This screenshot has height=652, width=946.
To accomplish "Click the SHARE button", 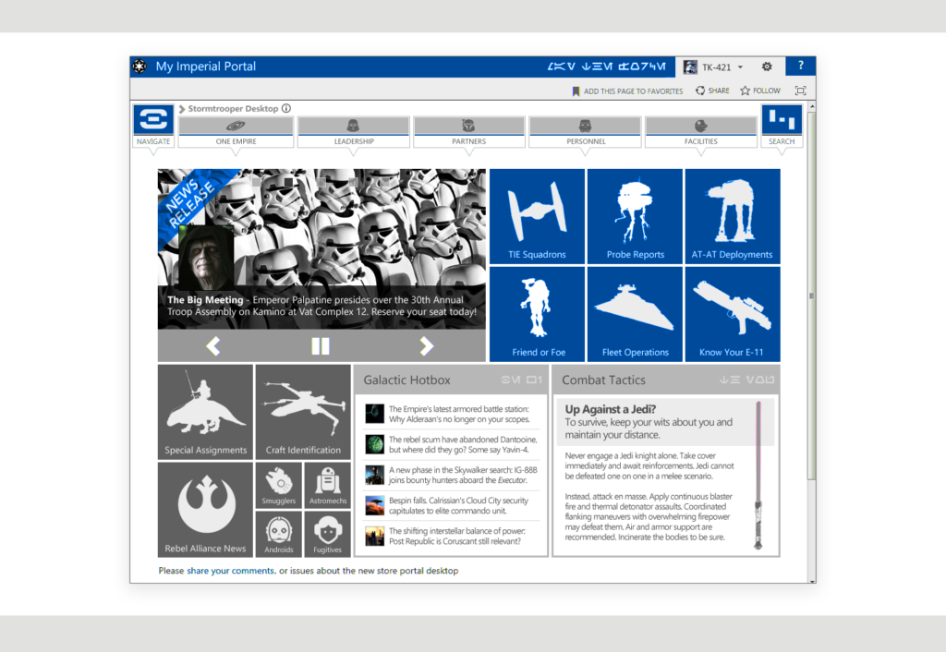I will click(712, 91).
